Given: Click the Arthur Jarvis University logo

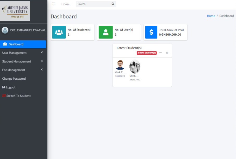Looking at the screenshot, I should [x=15, y=11].
